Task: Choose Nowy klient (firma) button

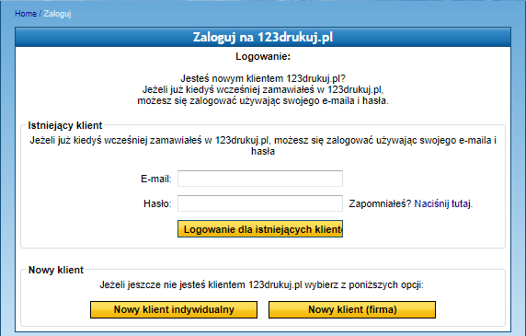Action: click(352, 309)
